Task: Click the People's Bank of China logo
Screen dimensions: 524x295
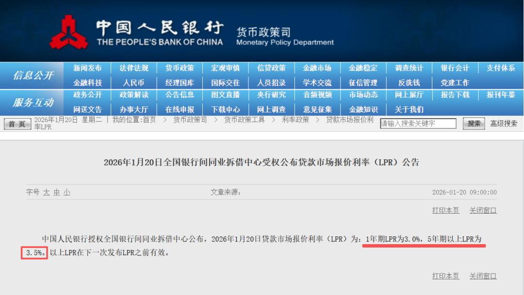Action: [x=69, y=32]
